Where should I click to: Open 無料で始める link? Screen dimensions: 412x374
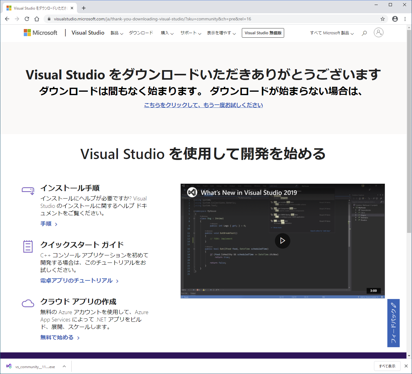60,338
